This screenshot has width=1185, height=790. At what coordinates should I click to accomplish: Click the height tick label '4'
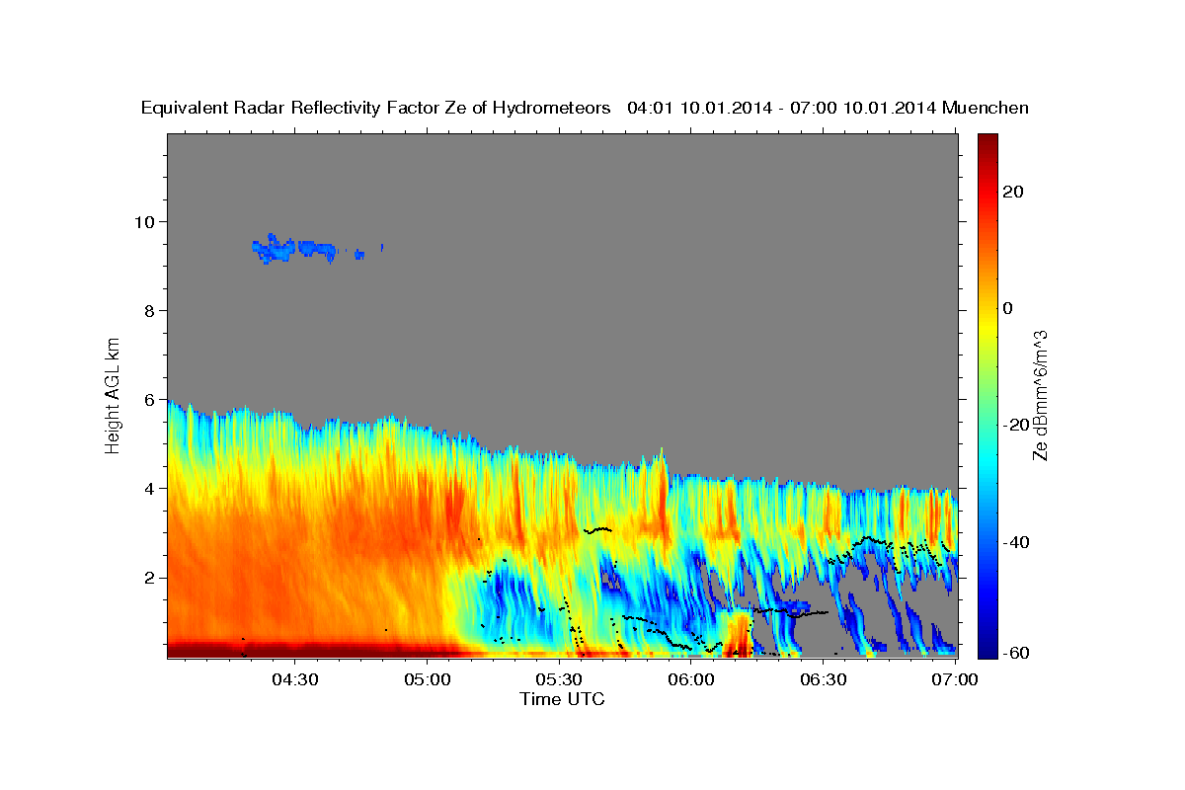[148, 488]
